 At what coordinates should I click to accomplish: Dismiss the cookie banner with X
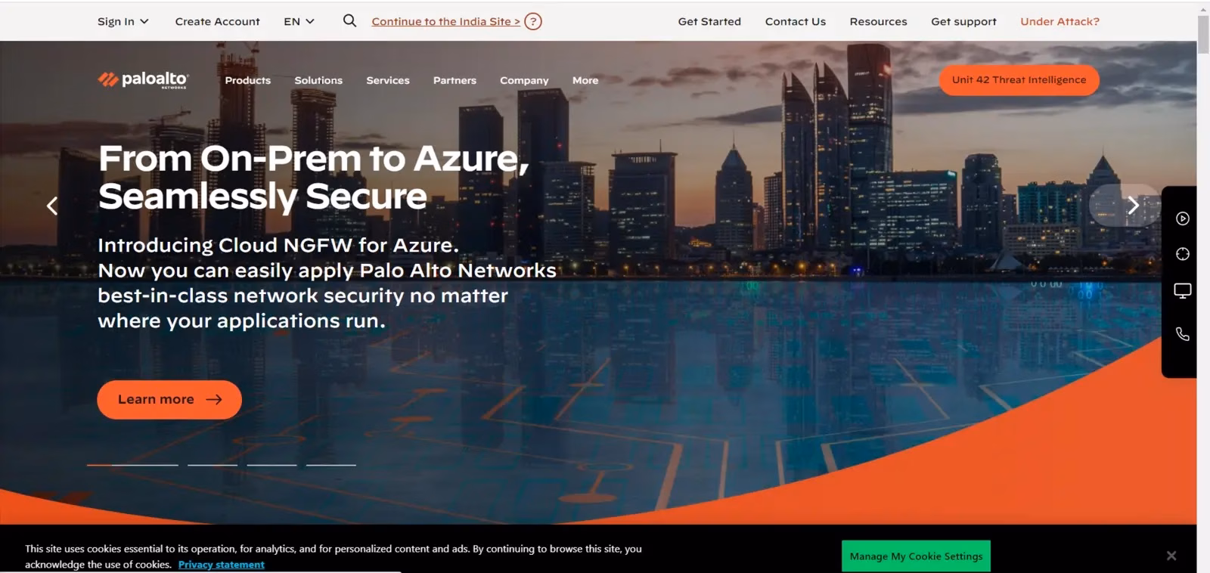(1171, 556)
